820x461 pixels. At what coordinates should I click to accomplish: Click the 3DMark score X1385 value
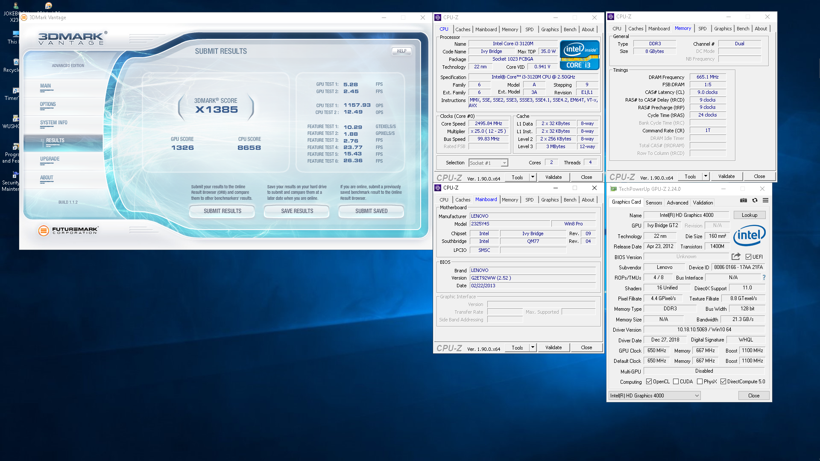[216, 110]
